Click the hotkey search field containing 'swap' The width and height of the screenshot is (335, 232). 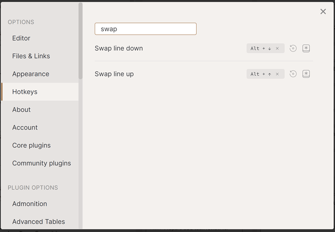point(146,29)
